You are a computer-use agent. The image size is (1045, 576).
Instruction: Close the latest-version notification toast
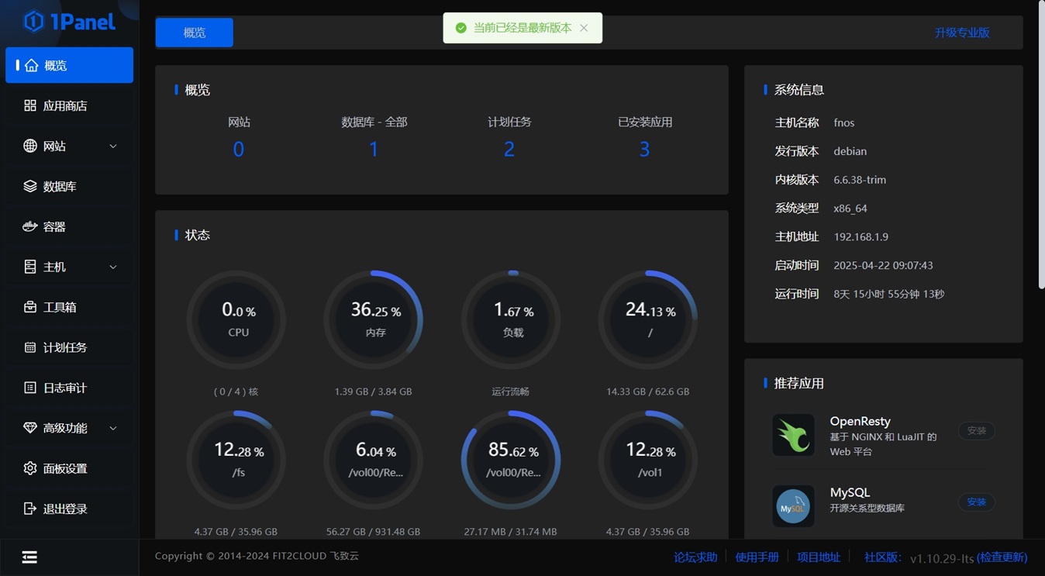584,28
